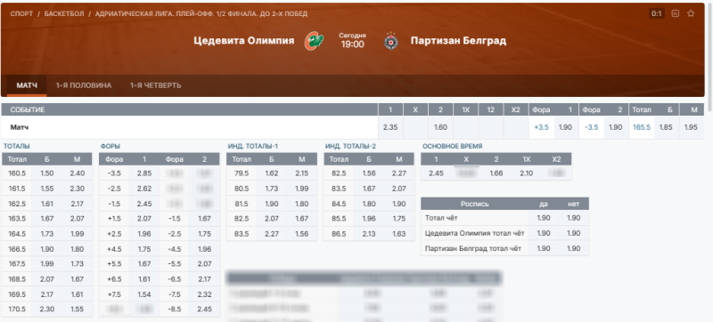Click page vertical scrollbar

pyautogui.click(x=710, y=57)
